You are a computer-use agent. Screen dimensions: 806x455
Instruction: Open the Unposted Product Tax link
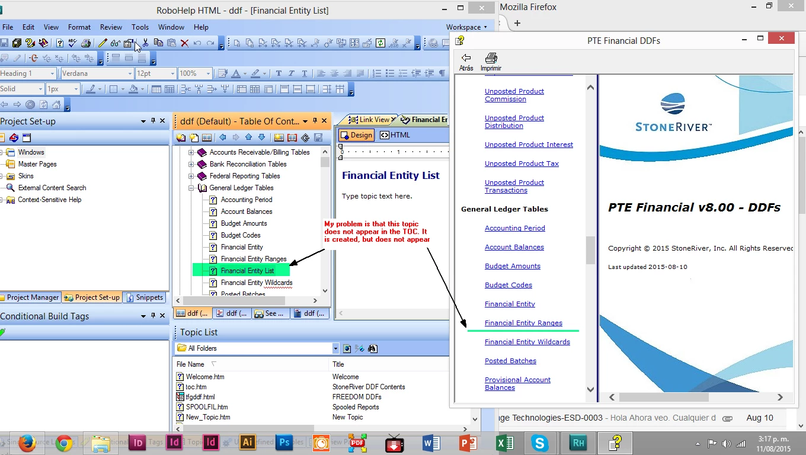pyautogui.click(x=522, y=164)
